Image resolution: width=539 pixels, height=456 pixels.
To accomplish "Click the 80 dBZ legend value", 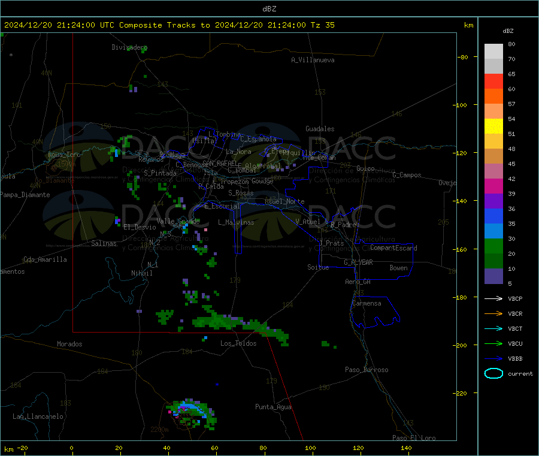I will click(x=511, y=44).
